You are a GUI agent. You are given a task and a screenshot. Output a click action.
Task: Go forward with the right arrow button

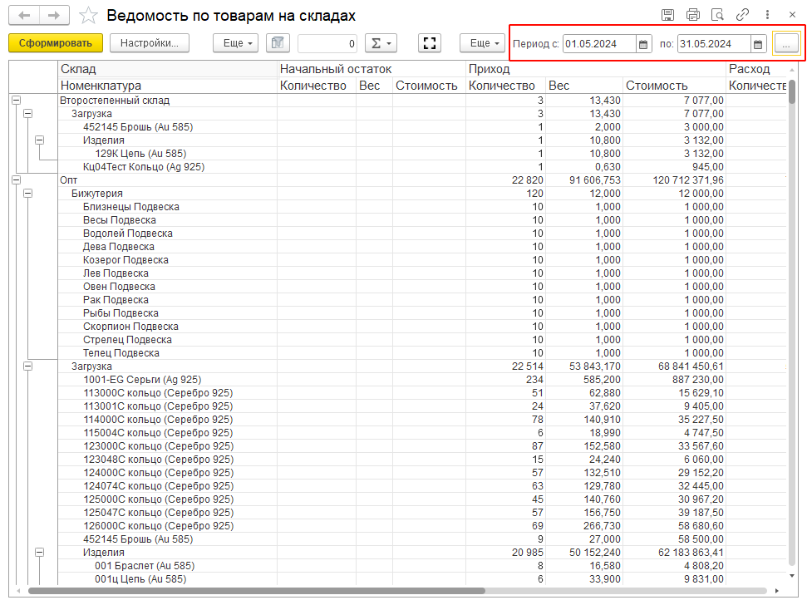tap(53, 16)
